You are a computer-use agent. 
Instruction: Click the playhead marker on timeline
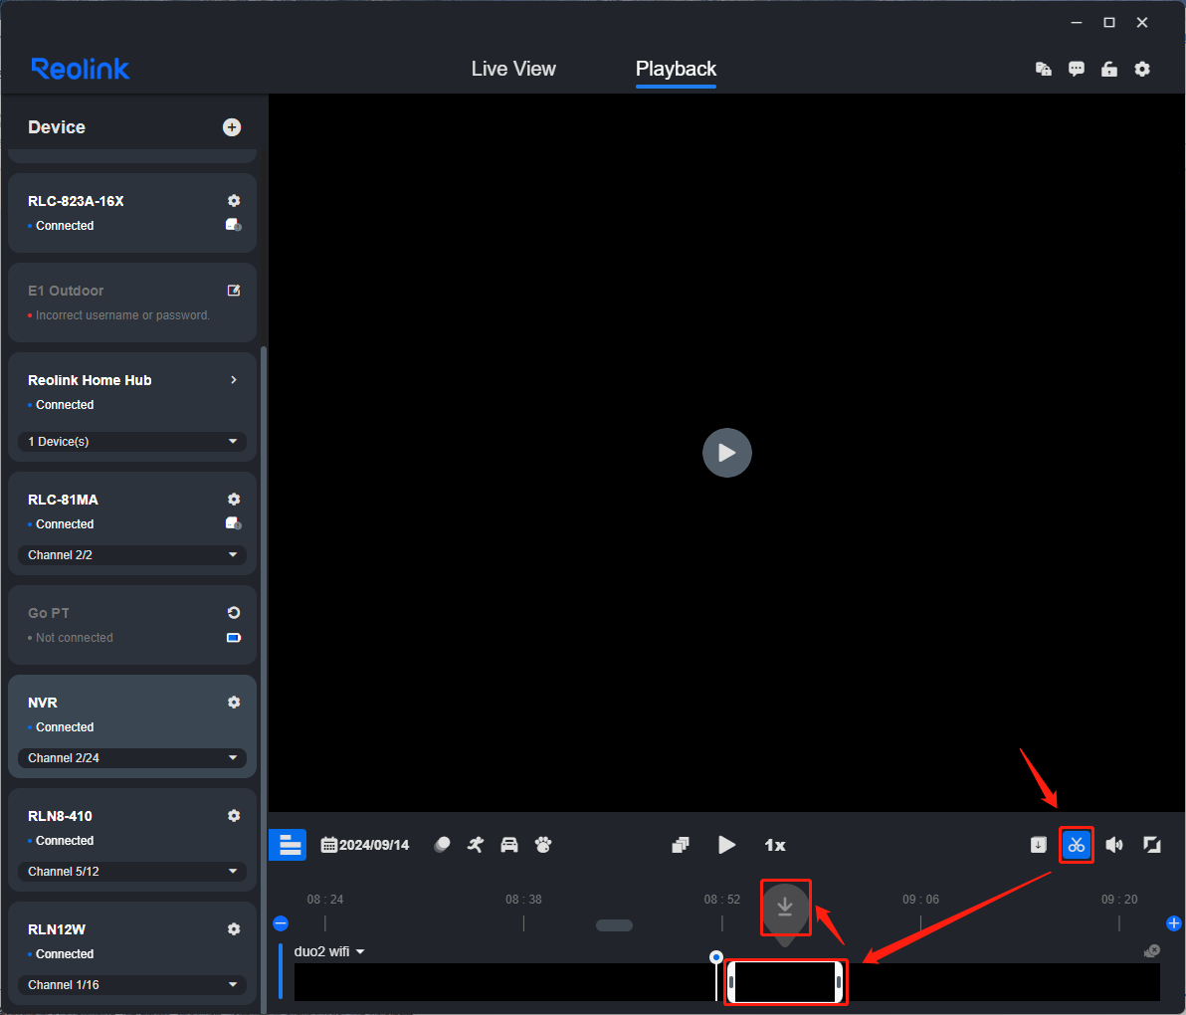coord(716,957)
